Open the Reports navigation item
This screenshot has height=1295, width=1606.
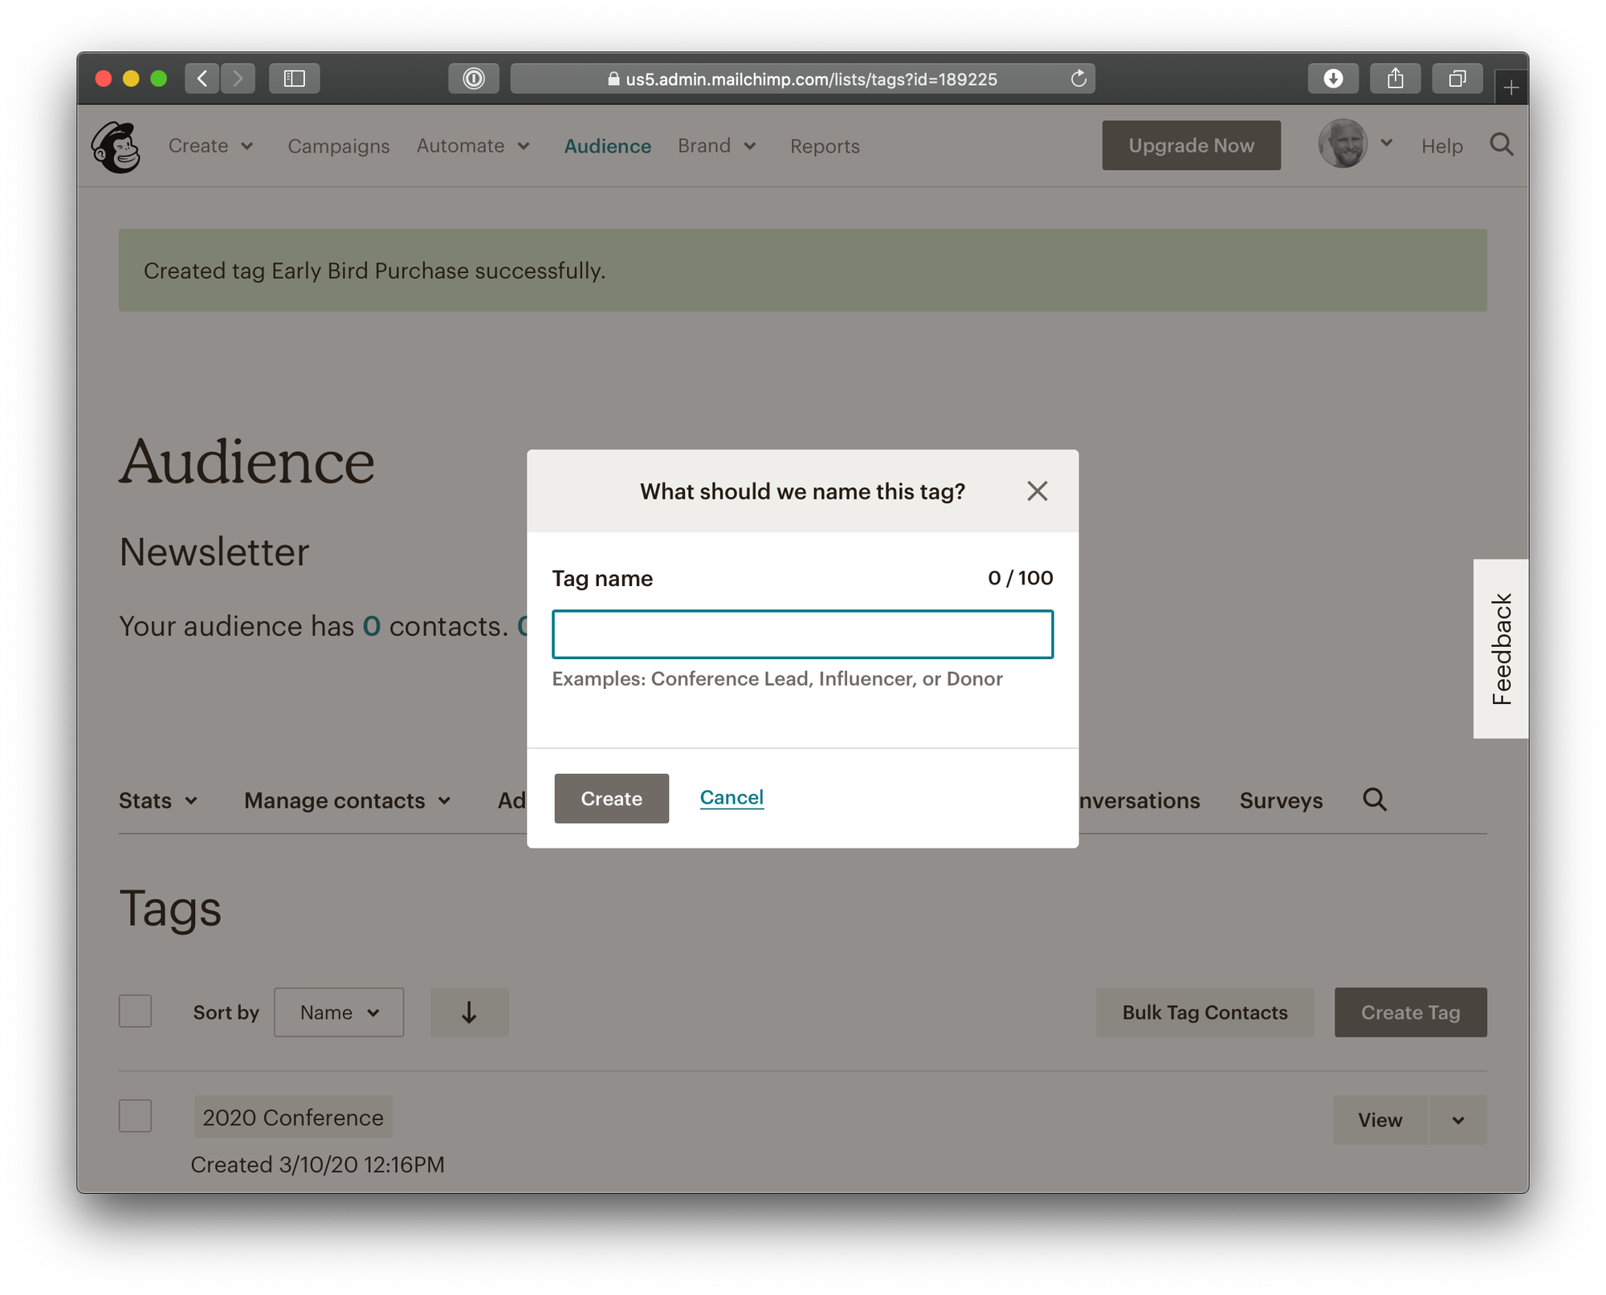pos(825,146)
